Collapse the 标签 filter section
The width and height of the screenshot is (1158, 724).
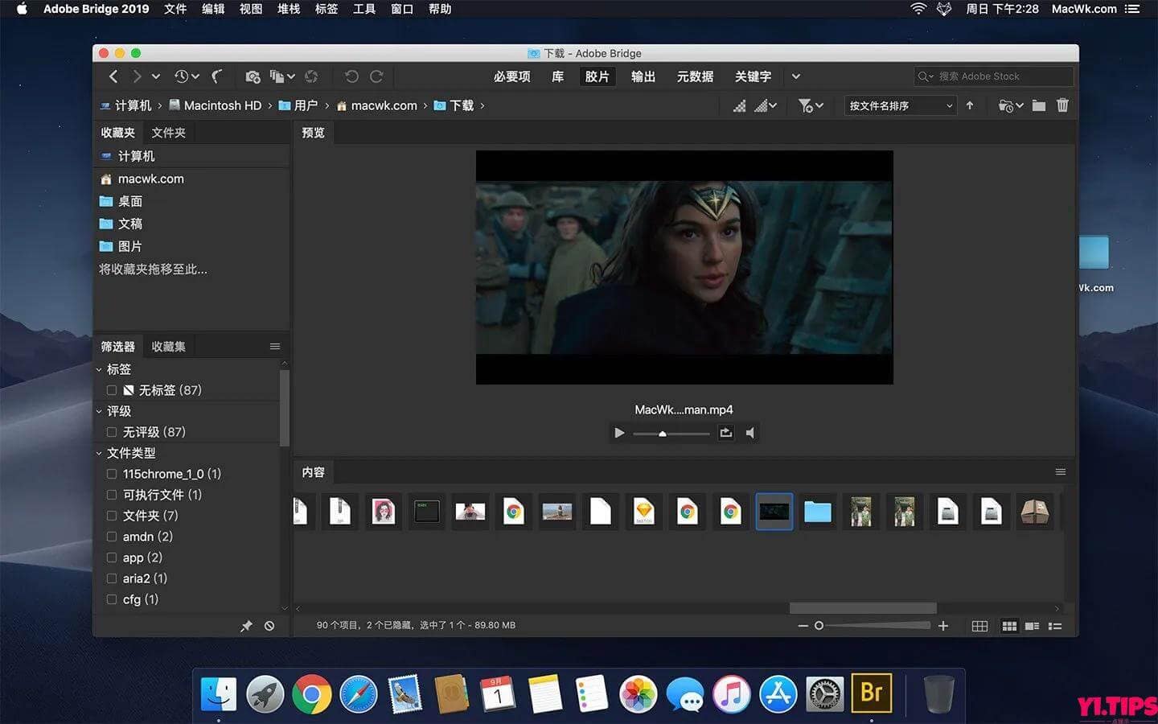tap(100, 369)
